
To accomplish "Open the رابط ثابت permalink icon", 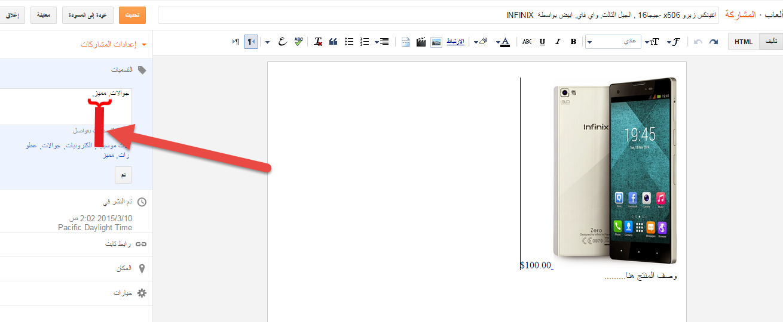I will tap(142, 244).
